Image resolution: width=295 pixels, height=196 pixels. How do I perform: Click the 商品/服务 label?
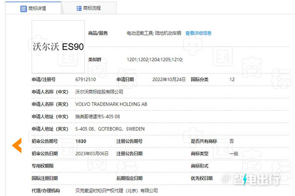tap(98, 33)
